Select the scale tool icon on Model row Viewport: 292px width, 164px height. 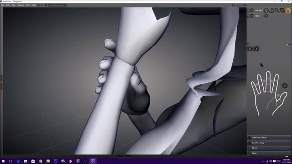pos(282,10)
